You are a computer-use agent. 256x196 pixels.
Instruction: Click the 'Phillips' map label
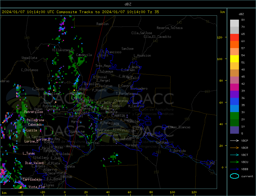click(x=129, y=131)
